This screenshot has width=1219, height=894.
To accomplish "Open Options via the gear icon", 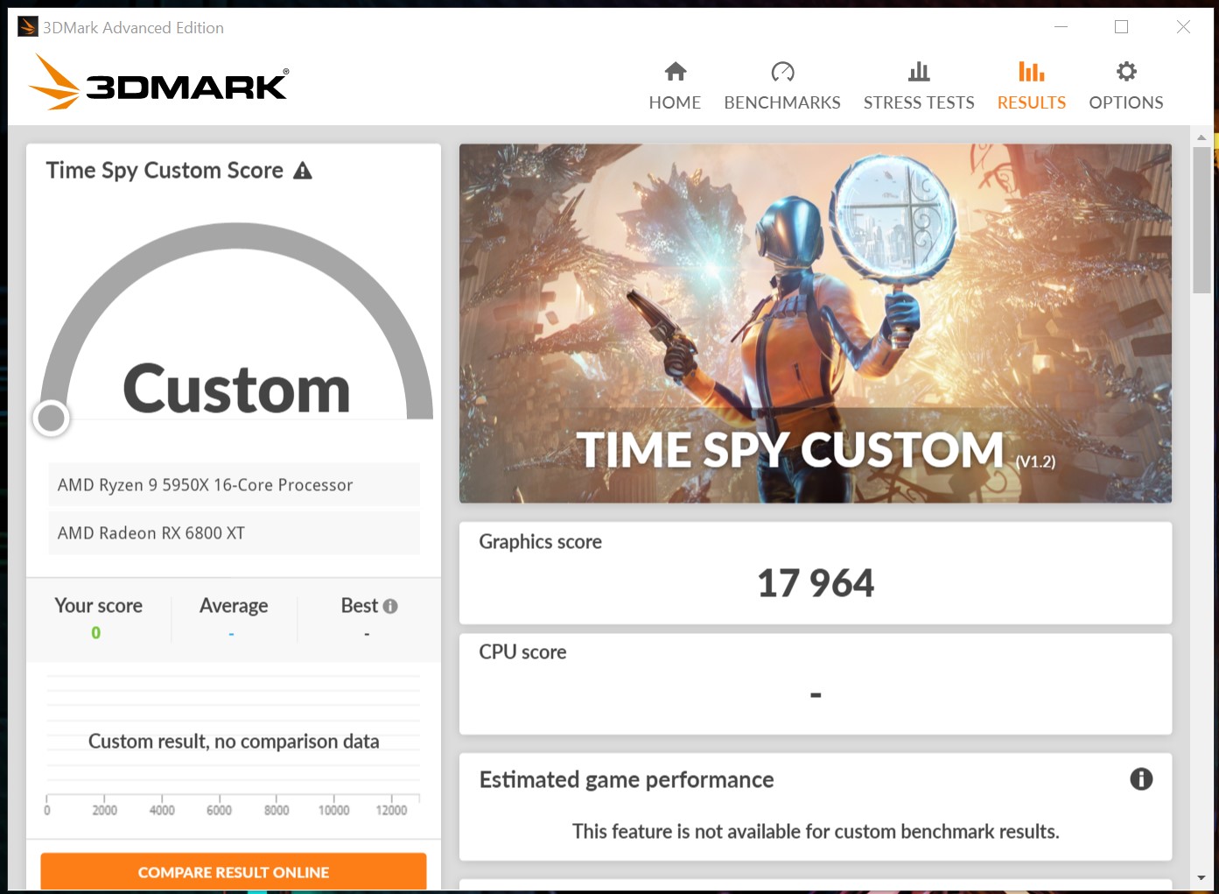I will point(1126,71).
